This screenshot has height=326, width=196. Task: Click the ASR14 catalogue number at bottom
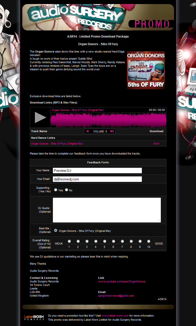click(162, 299)
